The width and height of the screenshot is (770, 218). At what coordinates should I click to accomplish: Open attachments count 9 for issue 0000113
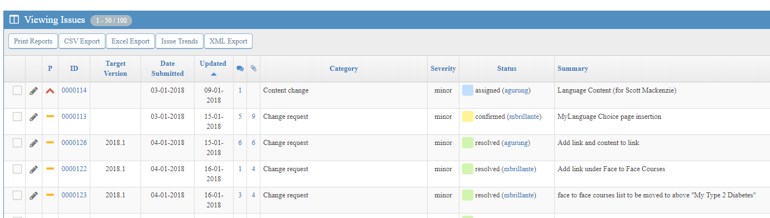coord(253,117)
